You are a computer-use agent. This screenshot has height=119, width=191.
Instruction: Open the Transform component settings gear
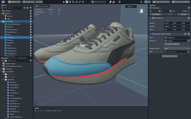point(188,18)
